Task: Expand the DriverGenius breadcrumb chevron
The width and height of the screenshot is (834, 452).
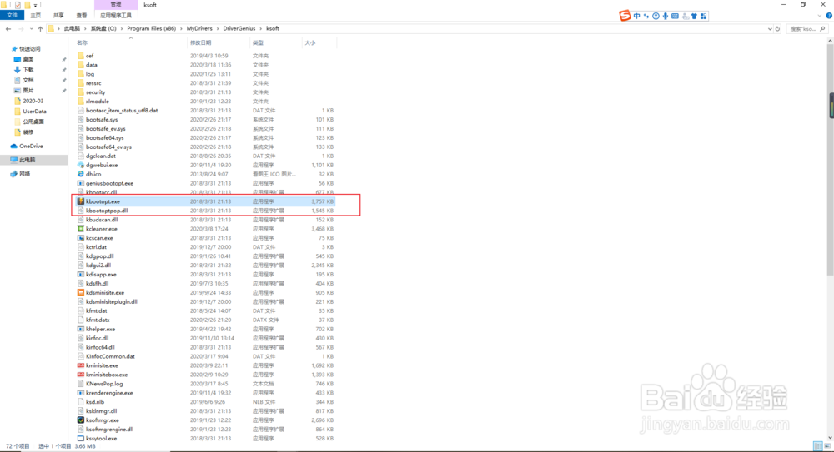Action: 260,28
